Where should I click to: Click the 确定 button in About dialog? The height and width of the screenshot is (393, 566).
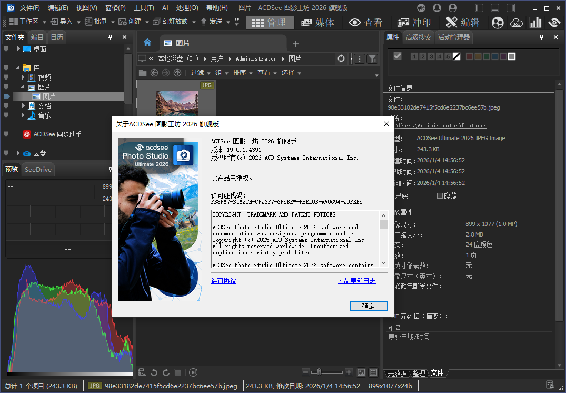click(x=369, y=306)
